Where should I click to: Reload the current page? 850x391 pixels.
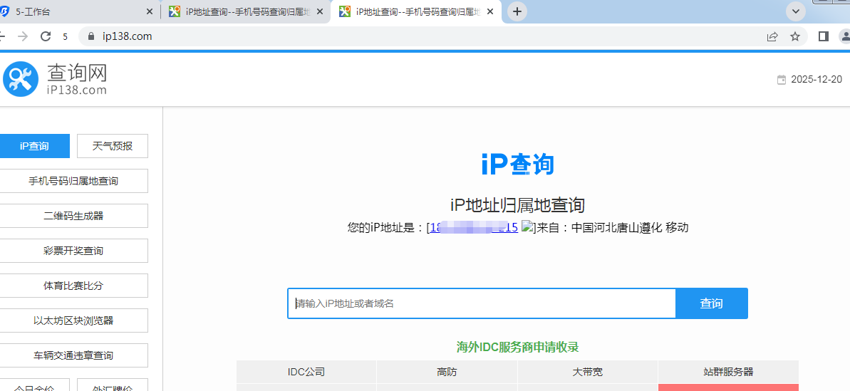(x=46, y=36)
